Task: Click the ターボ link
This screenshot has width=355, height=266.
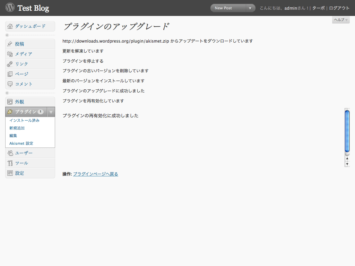Action: [x=318, y=8]
